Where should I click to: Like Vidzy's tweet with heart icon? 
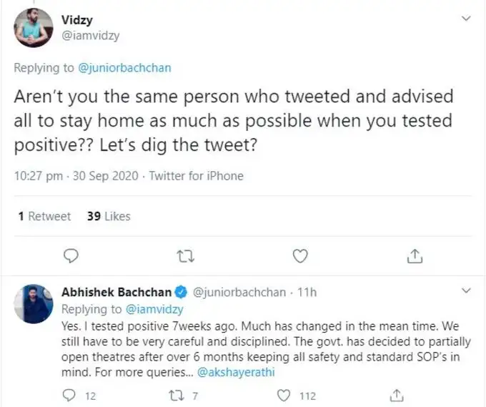click(301, 255)
